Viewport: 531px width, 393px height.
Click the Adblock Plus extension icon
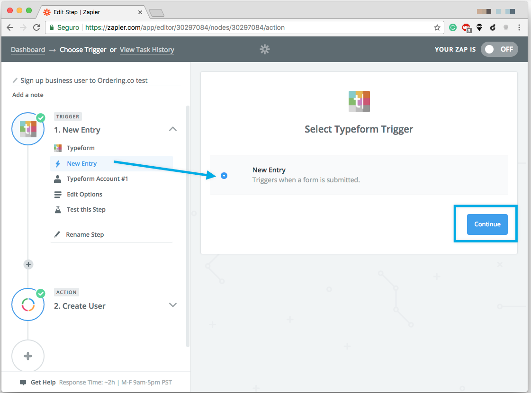pos(466,28)
